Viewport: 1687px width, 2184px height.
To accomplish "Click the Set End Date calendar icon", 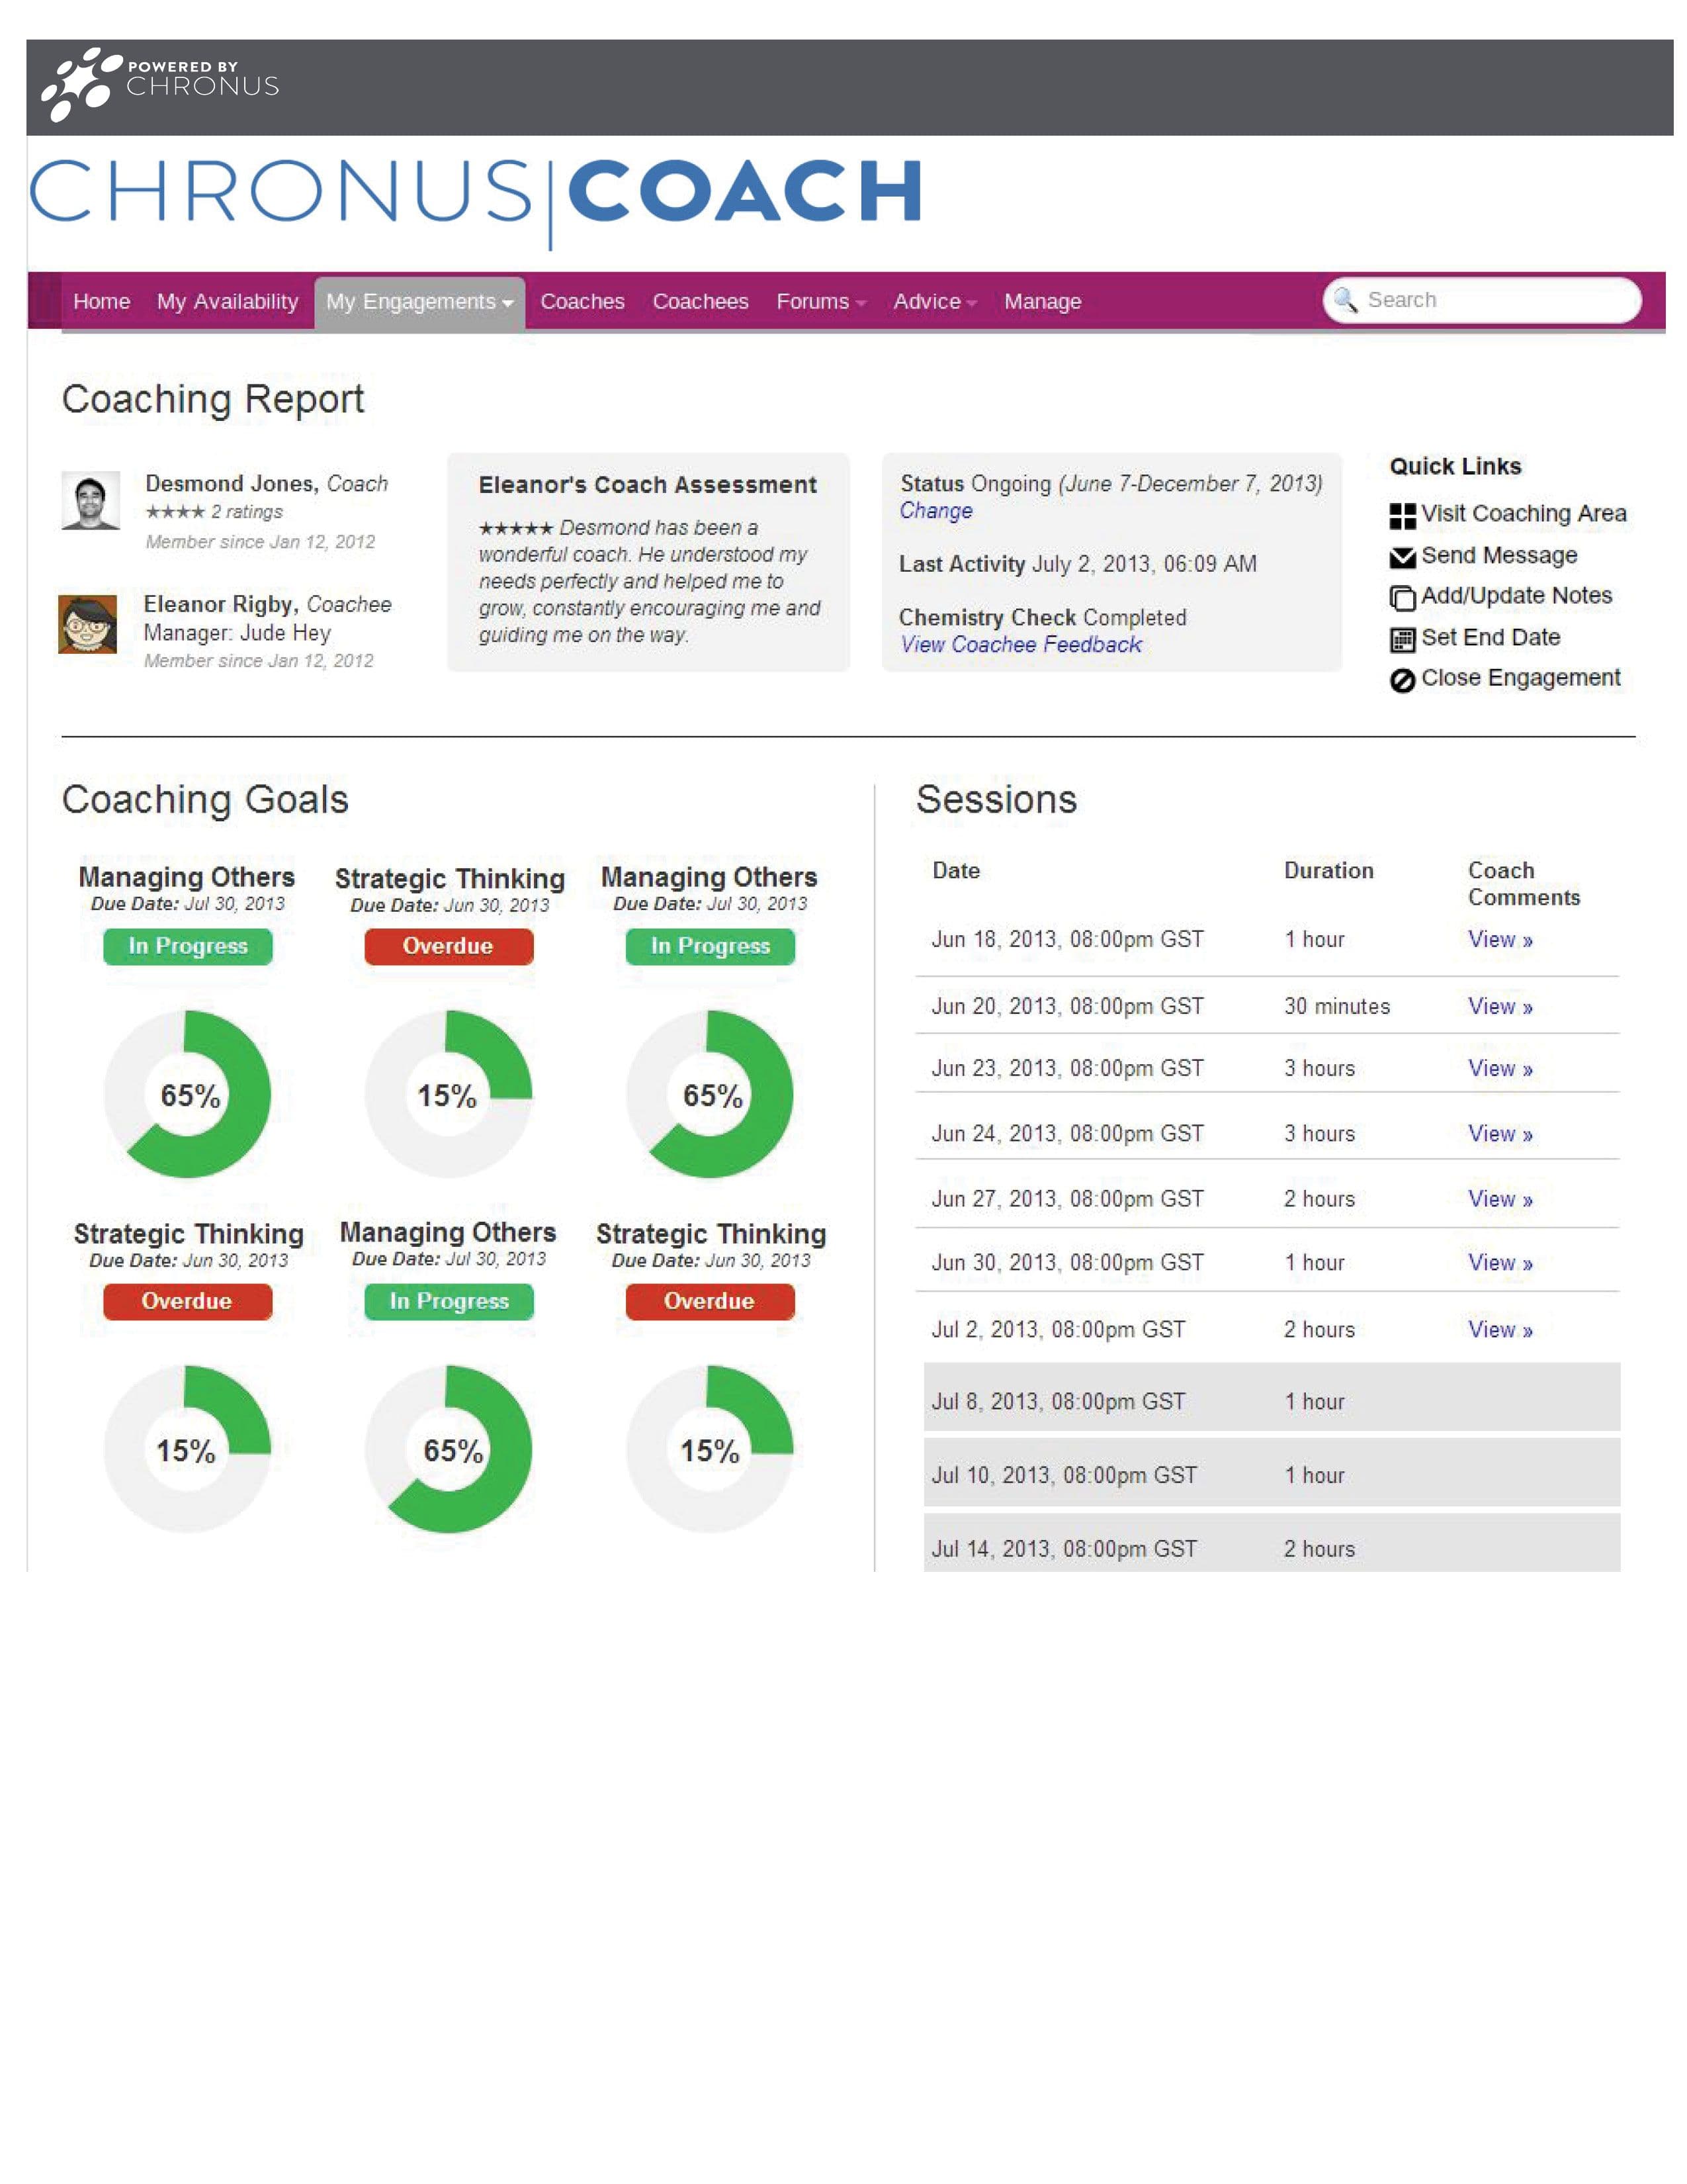I will pyautogui.click(x=1402, y=639).
